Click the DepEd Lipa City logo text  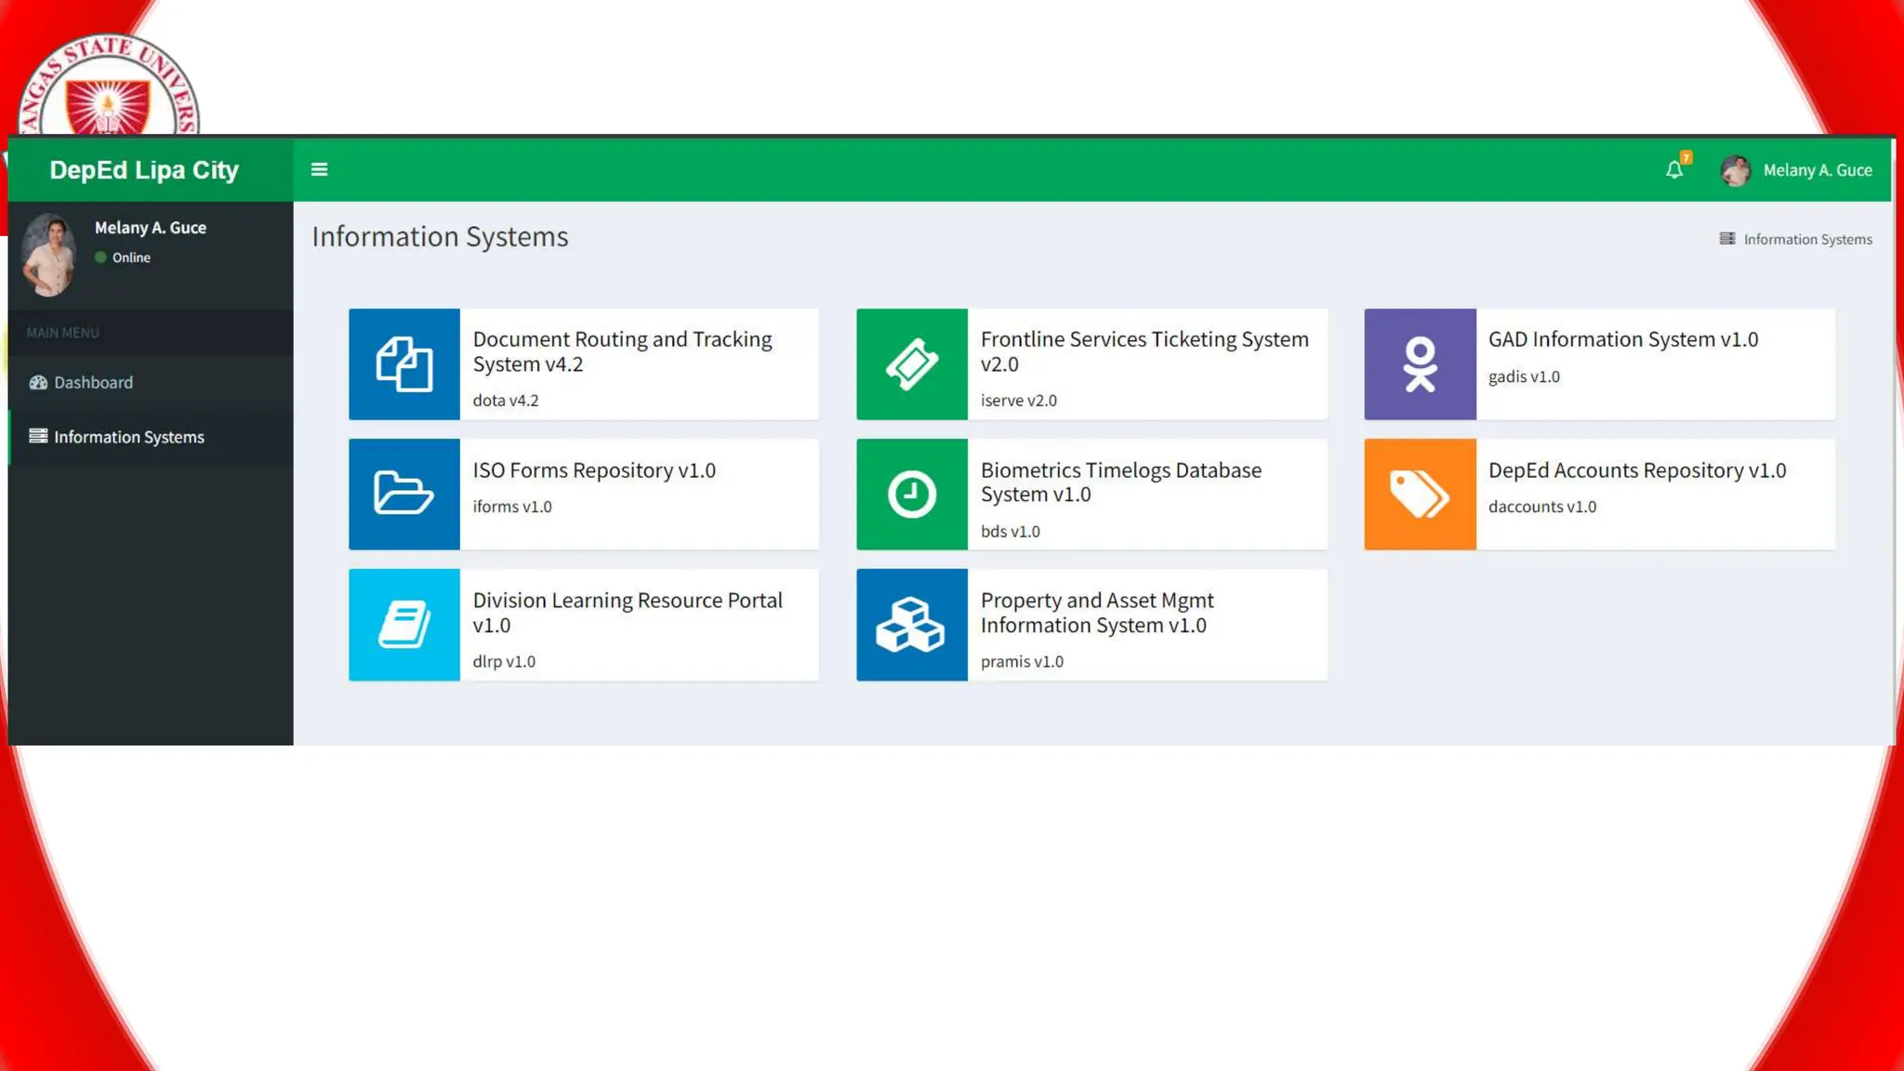coord(144,170)
